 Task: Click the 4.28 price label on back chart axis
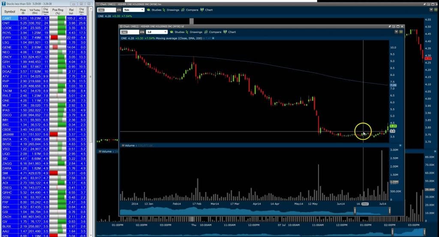point(428,59)
